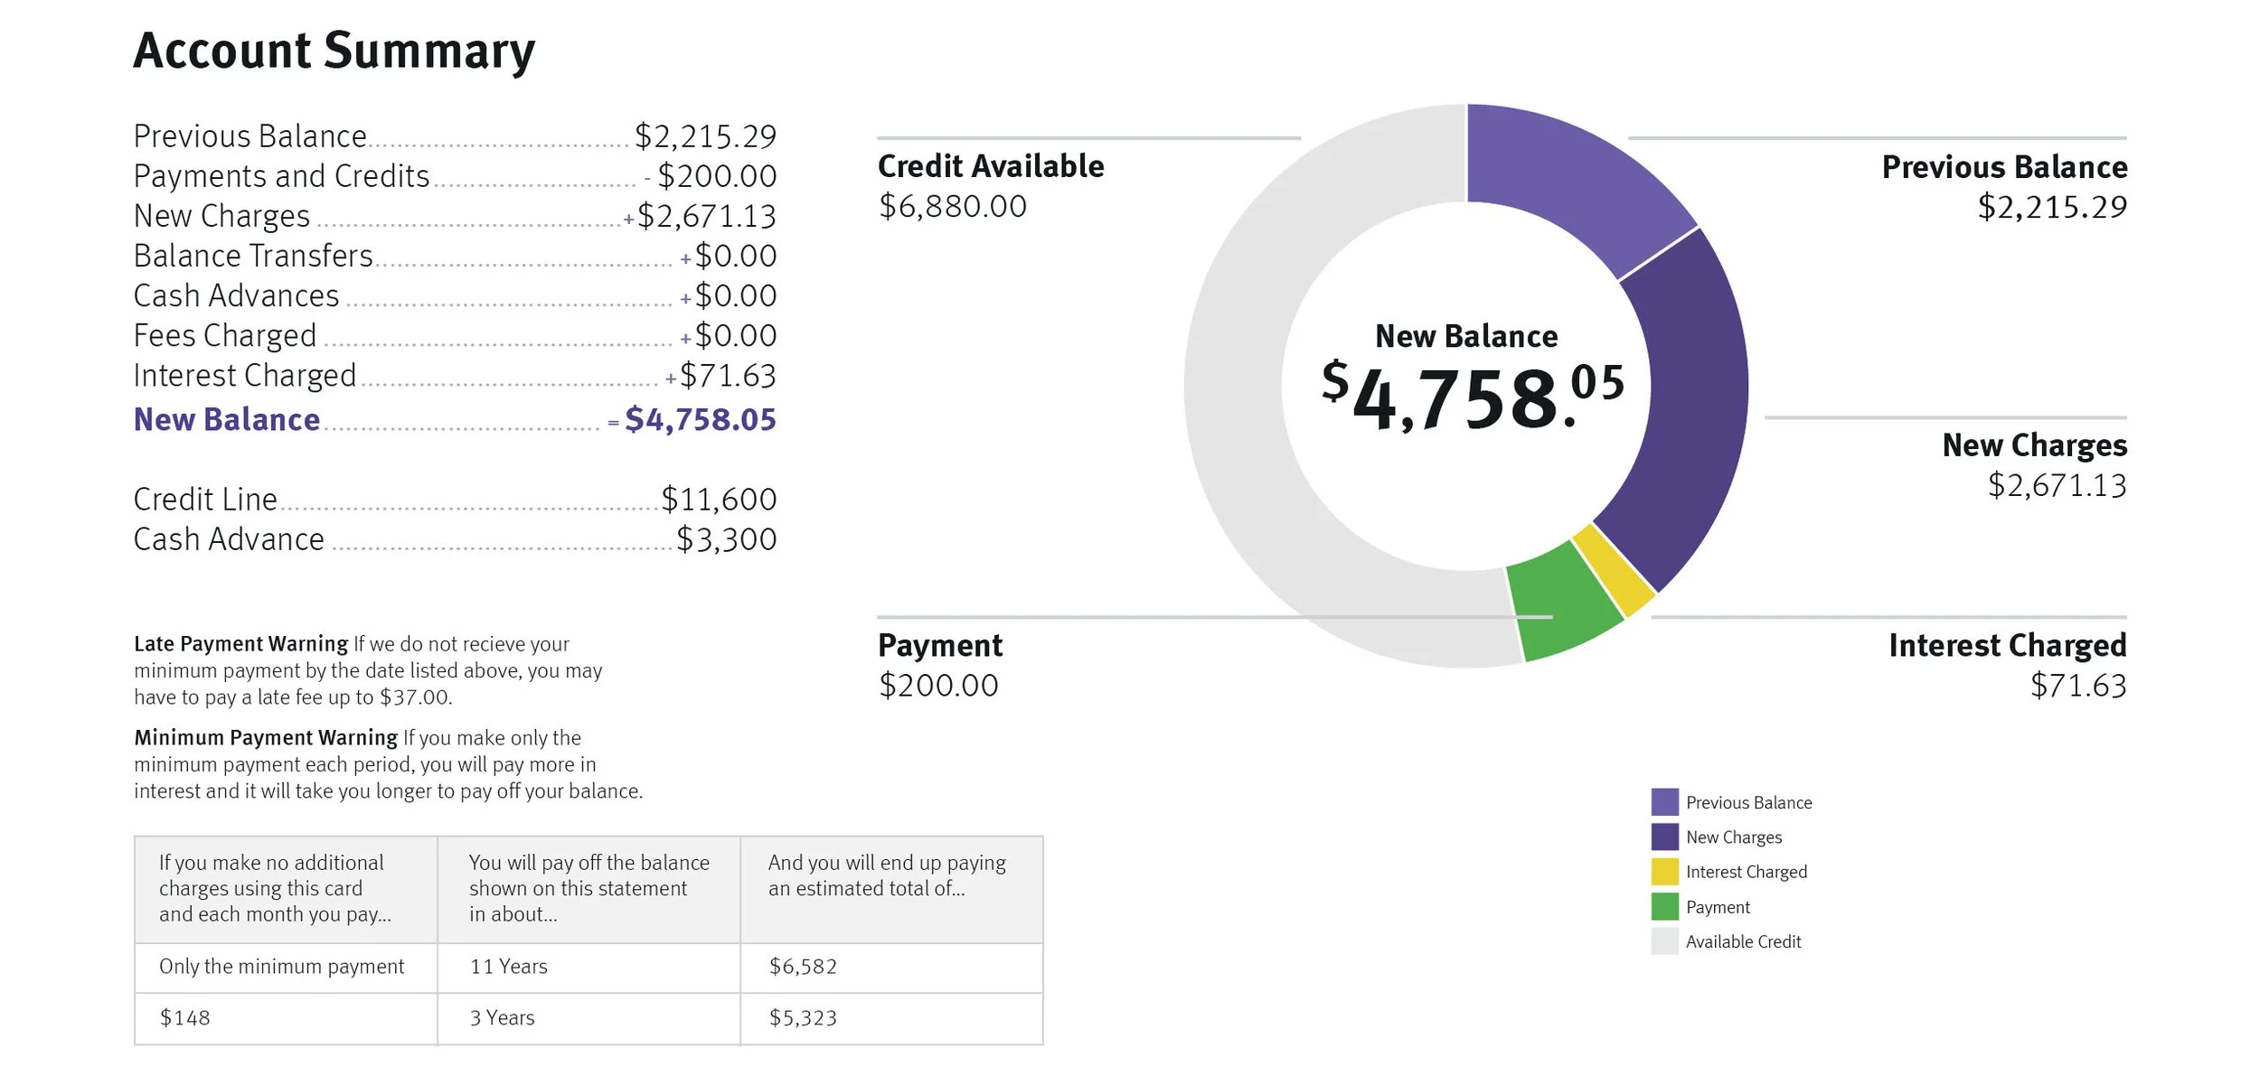
Task: Click the Previous Balance legend color swatch
Action: (1664, 802)
